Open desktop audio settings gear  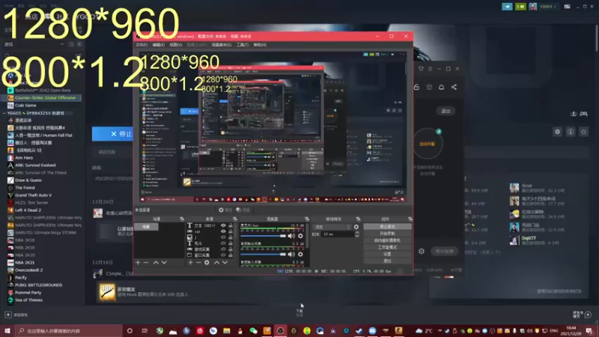301,254
